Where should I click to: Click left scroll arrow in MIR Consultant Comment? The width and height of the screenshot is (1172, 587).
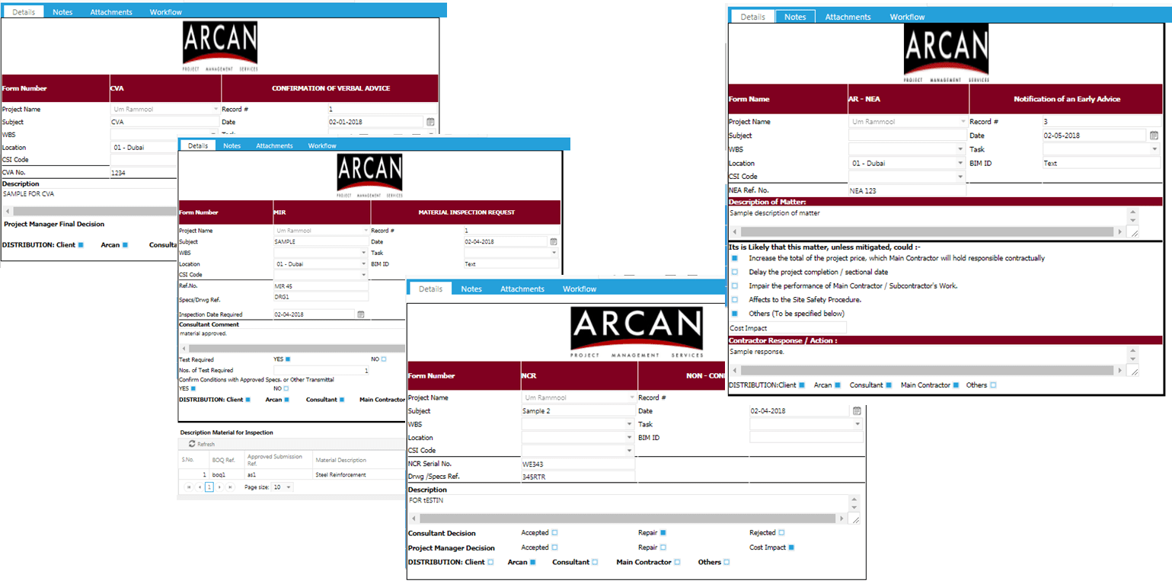pos(183,348)
